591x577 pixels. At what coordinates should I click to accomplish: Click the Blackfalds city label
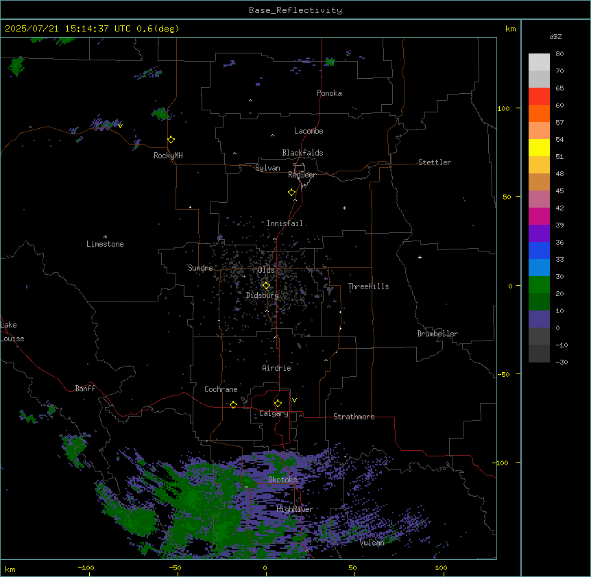[302, 153]
